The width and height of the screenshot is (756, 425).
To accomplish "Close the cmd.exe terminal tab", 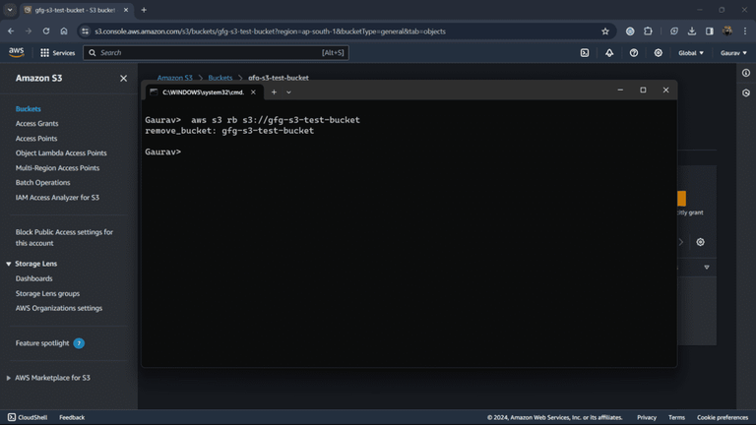I will coord(253,92).
